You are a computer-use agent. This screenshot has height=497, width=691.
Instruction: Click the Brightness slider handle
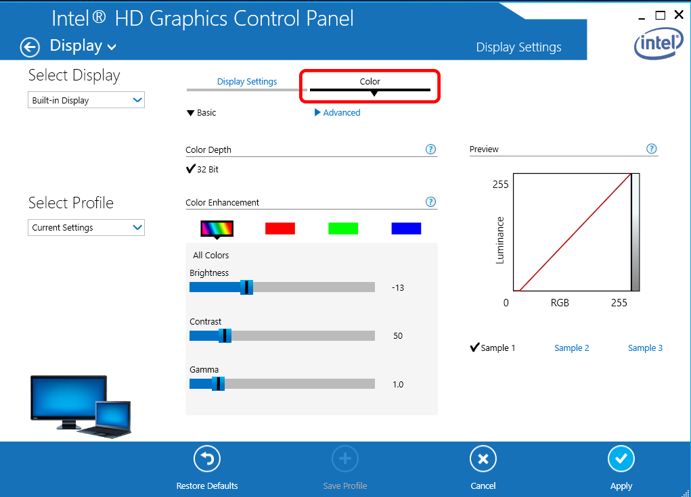point(246,287)
